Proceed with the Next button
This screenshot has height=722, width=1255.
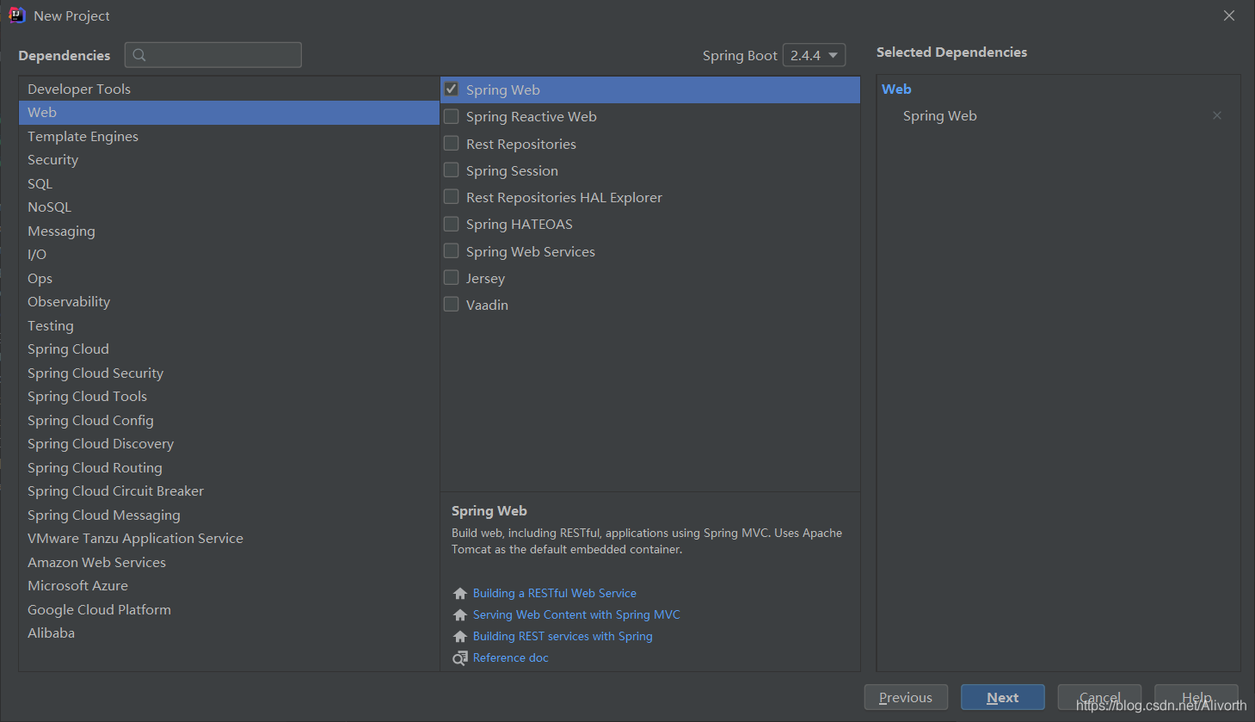coord(1003,697)
